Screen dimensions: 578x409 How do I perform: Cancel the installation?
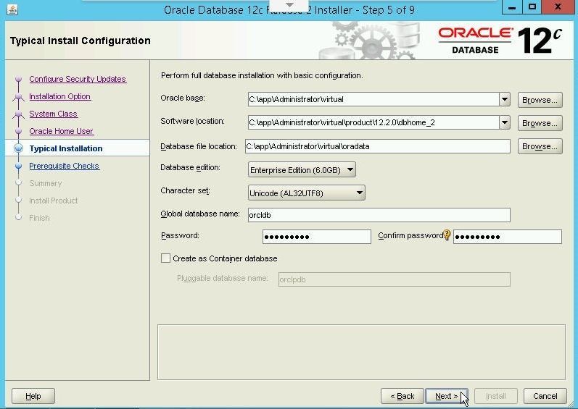coord(545,396)
